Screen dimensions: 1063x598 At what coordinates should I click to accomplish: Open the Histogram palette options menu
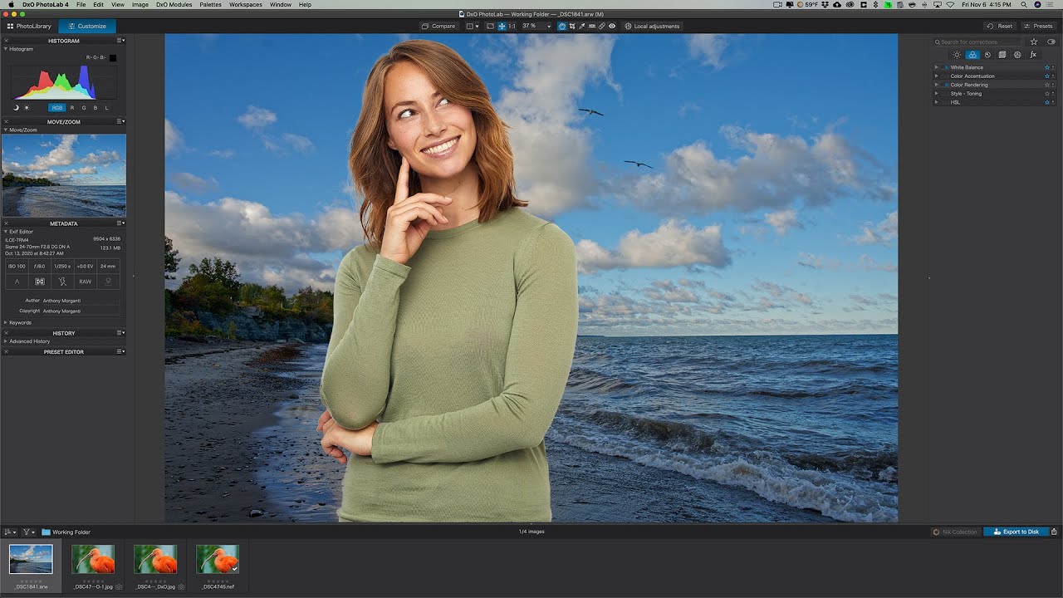(x=120, y=41)
